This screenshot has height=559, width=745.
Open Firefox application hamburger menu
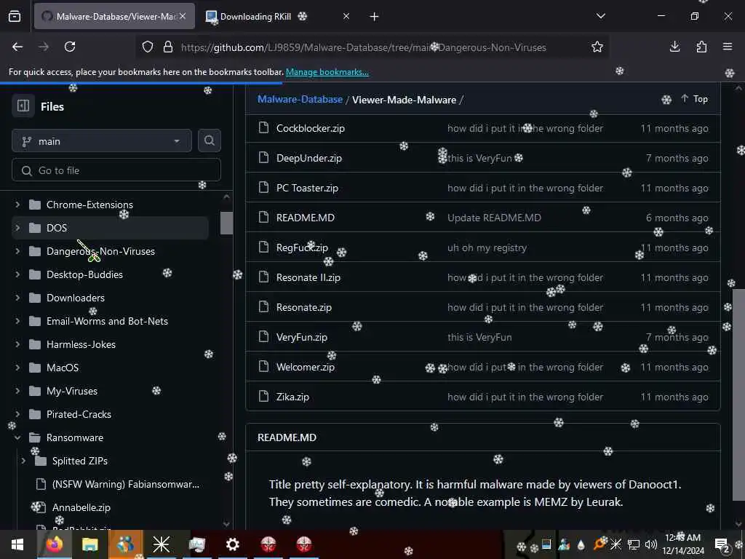point(728,47)
